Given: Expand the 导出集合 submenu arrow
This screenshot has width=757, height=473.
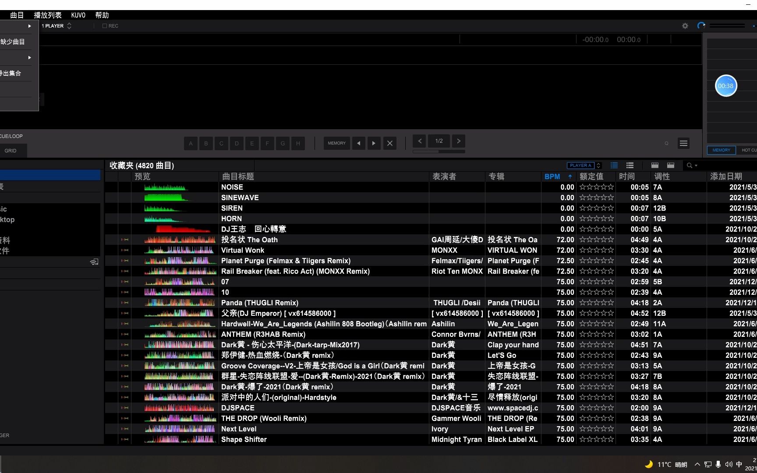Looking at the screenshot, I should pos(29,57).
